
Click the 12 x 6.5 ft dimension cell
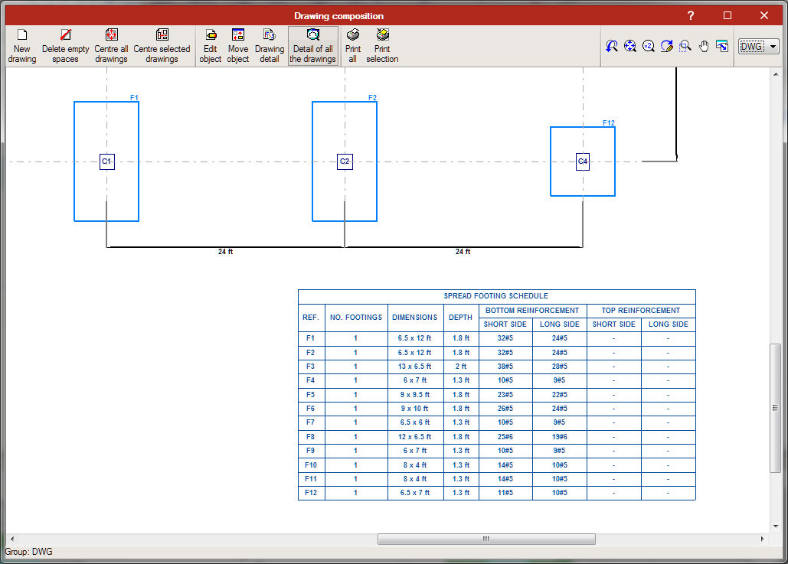[x=414, y=437]
